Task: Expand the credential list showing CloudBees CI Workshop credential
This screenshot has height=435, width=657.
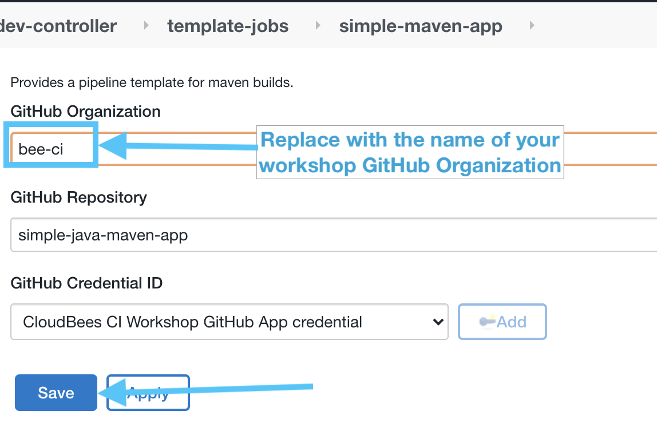Action: 229,322
